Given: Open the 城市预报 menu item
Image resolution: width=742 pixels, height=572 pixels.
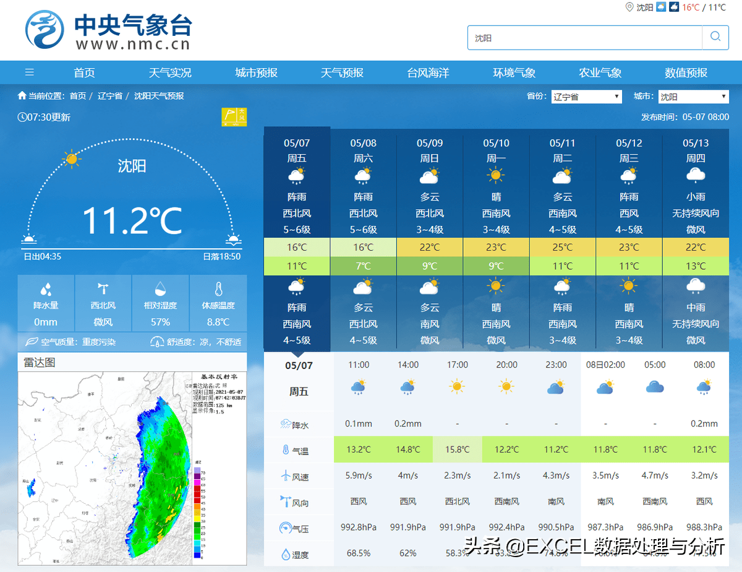Looking at the screenshot, I should (x=256, y=72).
